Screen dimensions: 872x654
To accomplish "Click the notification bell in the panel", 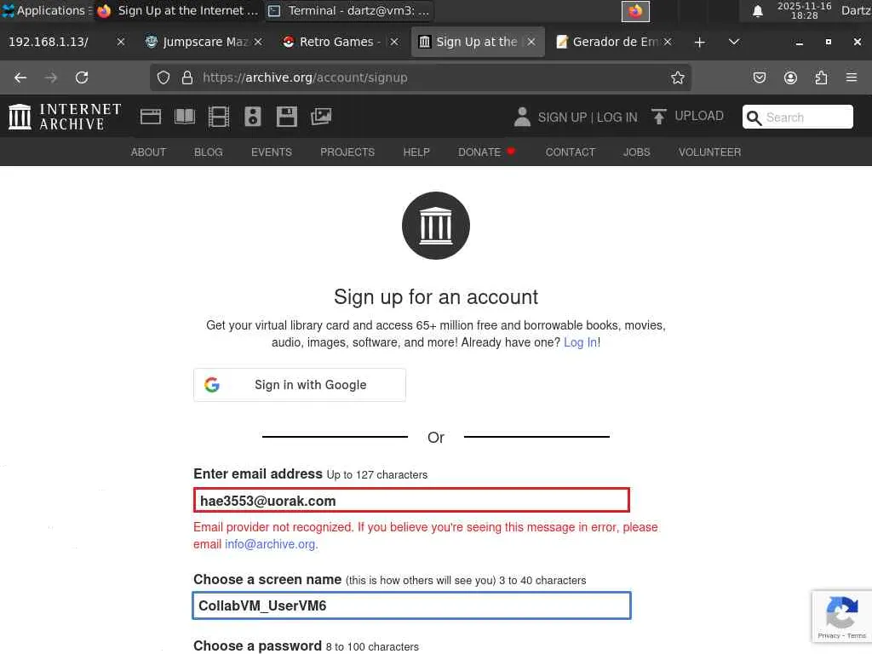I will click(757, 11).
